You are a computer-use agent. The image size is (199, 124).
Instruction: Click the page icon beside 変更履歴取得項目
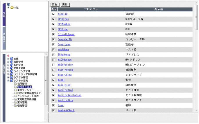point(15,99)
